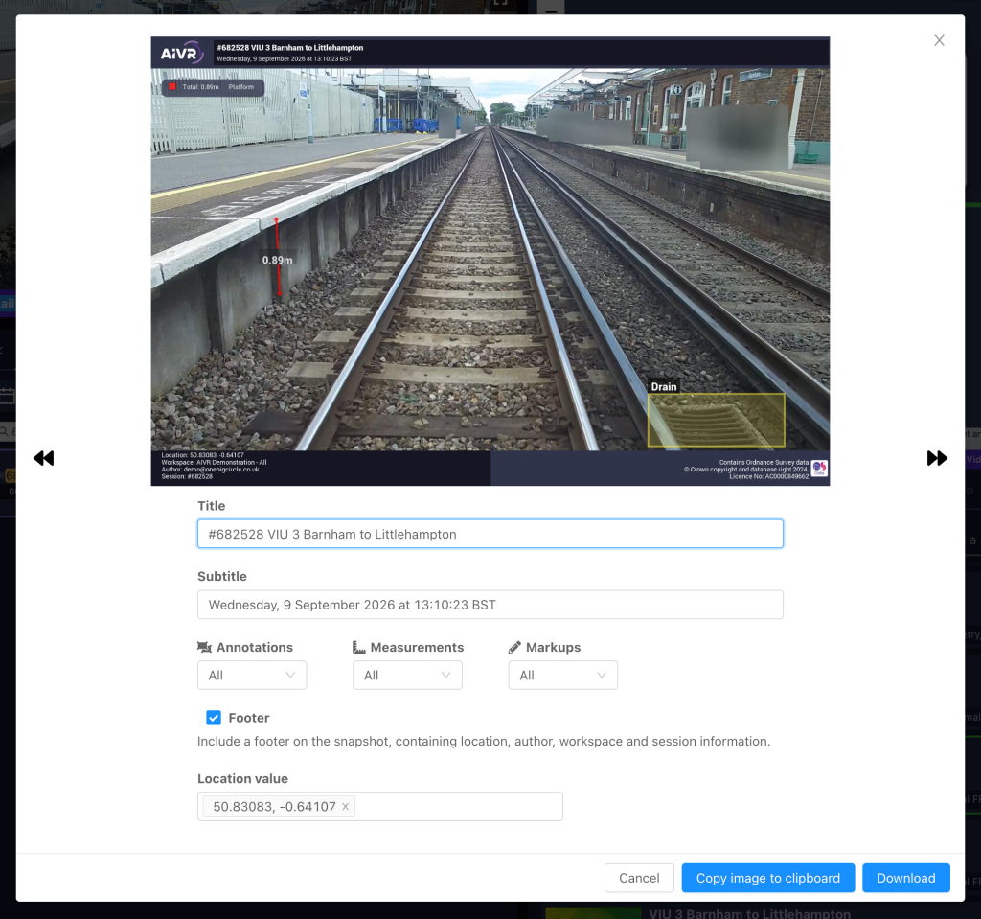Click the Measurements ruler icon
The image size is (981, 919).
pos(359,647)
